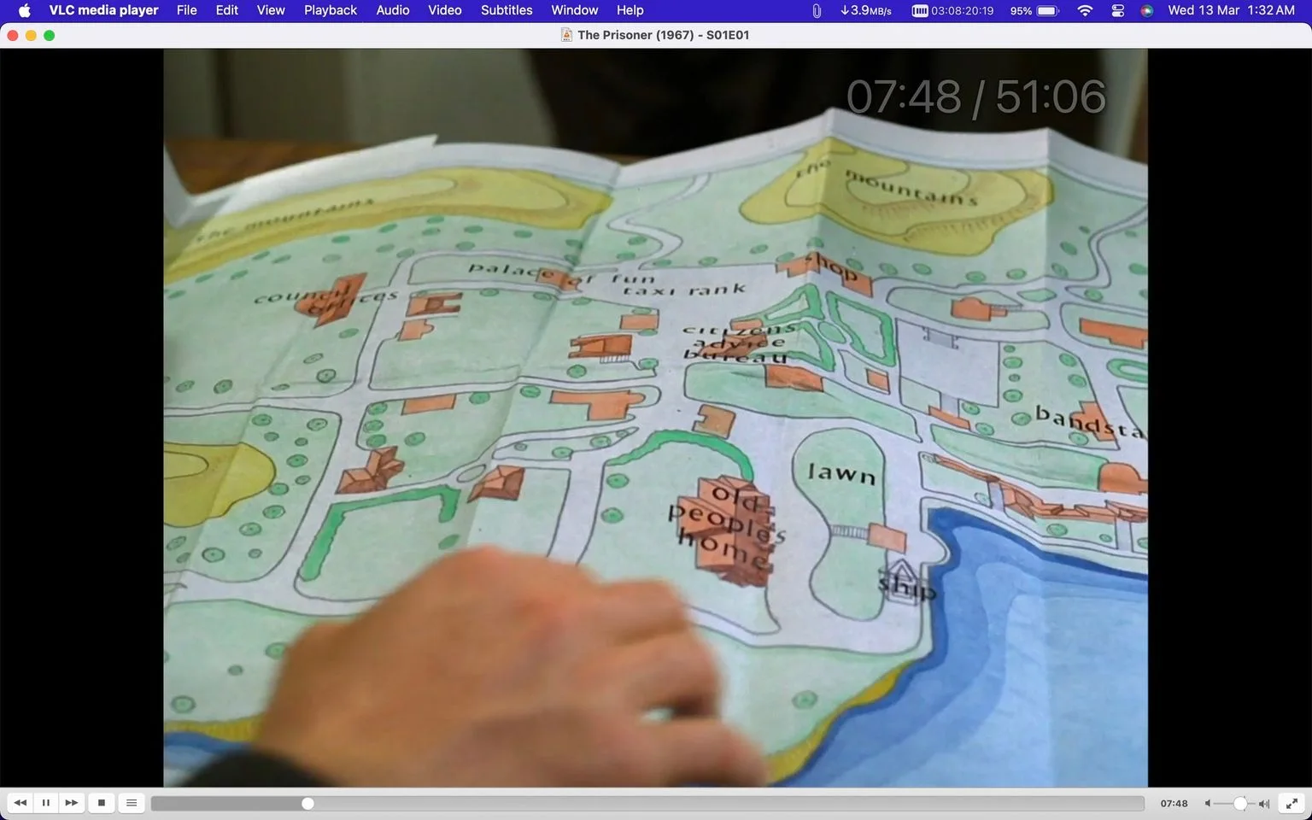Show the playlist panel
The image size is (1312, 820).
click(132, 803)
